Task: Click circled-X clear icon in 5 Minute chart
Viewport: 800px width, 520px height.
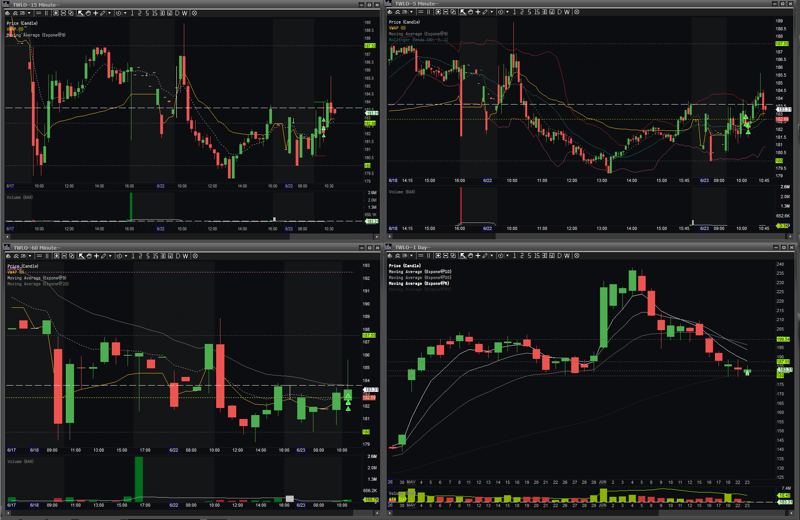Action: (577, 12)
